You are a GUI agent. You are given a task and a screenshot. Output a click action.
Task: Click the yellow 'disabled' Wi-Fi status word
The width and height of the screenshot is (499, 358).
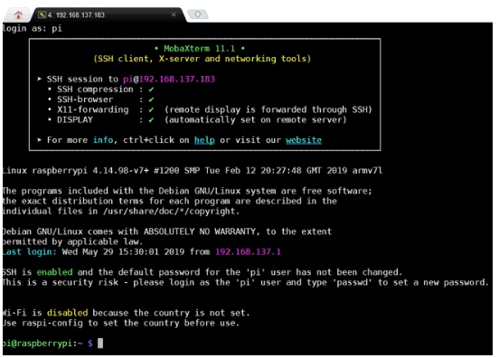[x=67, y=313]
